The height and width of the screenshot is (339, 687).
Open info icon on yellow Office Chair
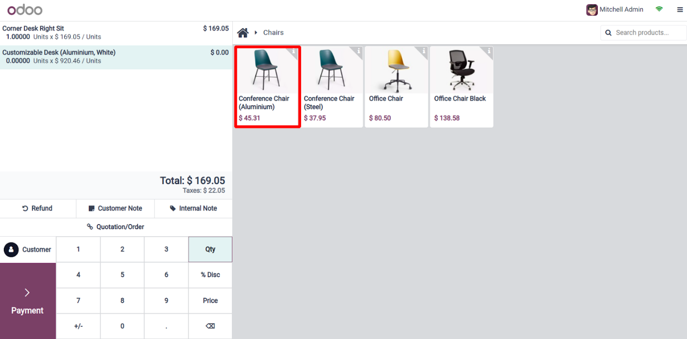(x=423, y=51)
